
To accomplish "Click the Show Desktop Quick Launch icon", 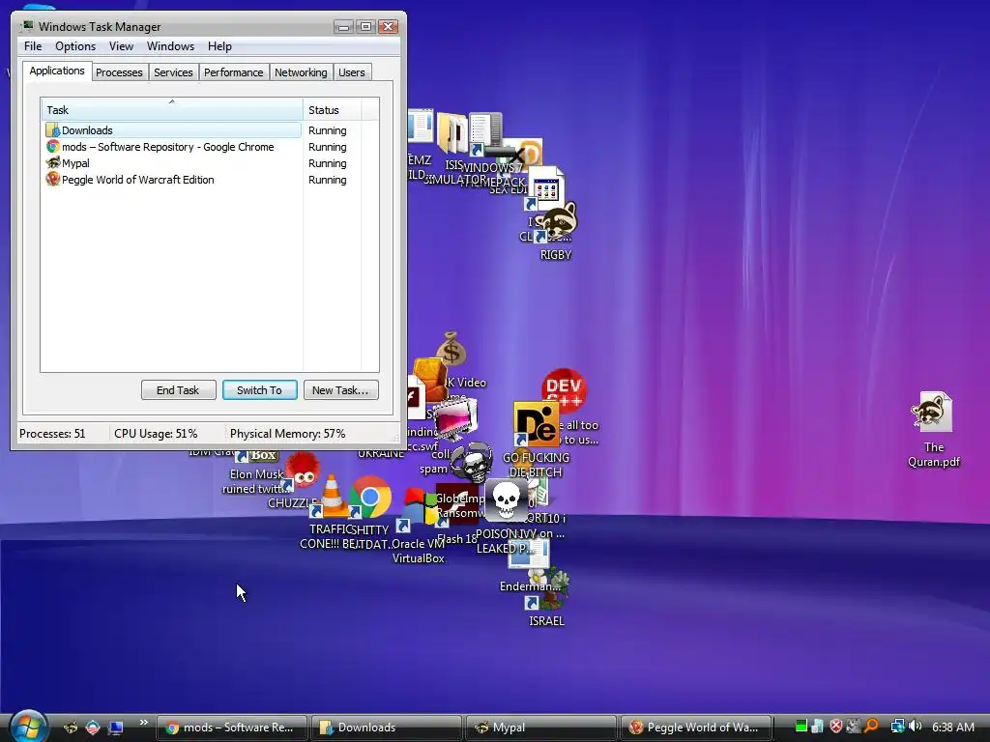I will 116,728.
